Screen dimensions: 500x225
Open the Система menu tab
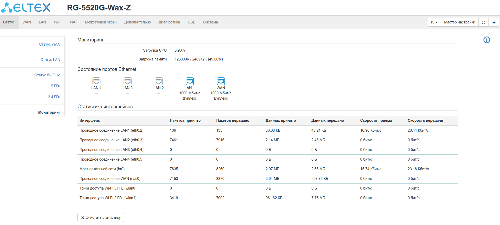coord(210,22)
